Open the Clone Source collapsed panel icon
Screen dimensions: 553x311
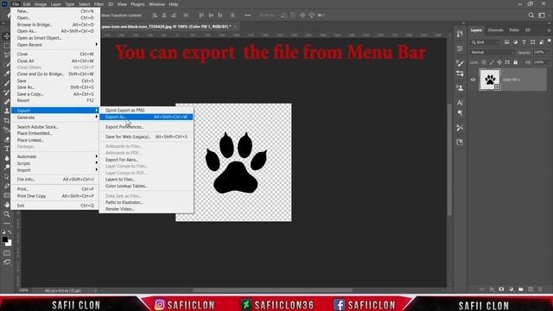[460, 88]
